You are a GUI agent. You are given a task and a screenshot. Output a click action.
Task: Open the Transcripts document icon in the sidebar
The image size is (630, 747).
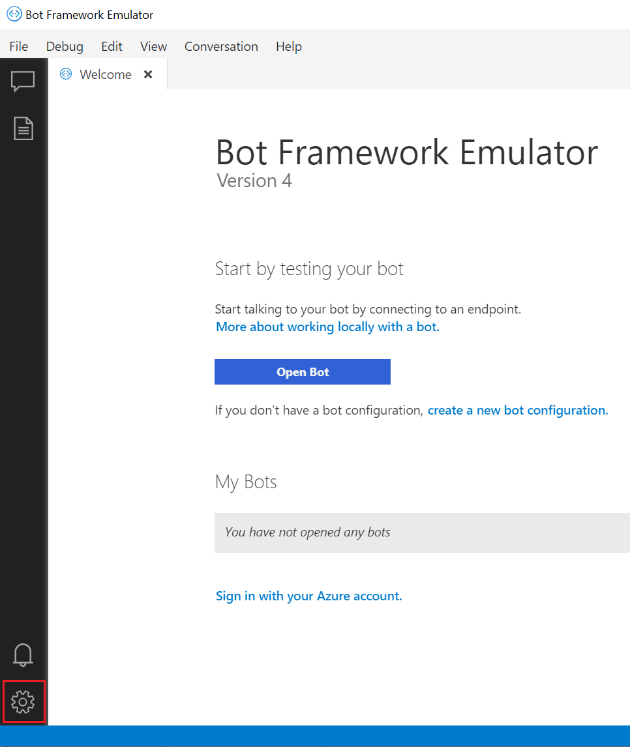coord(23,128)
